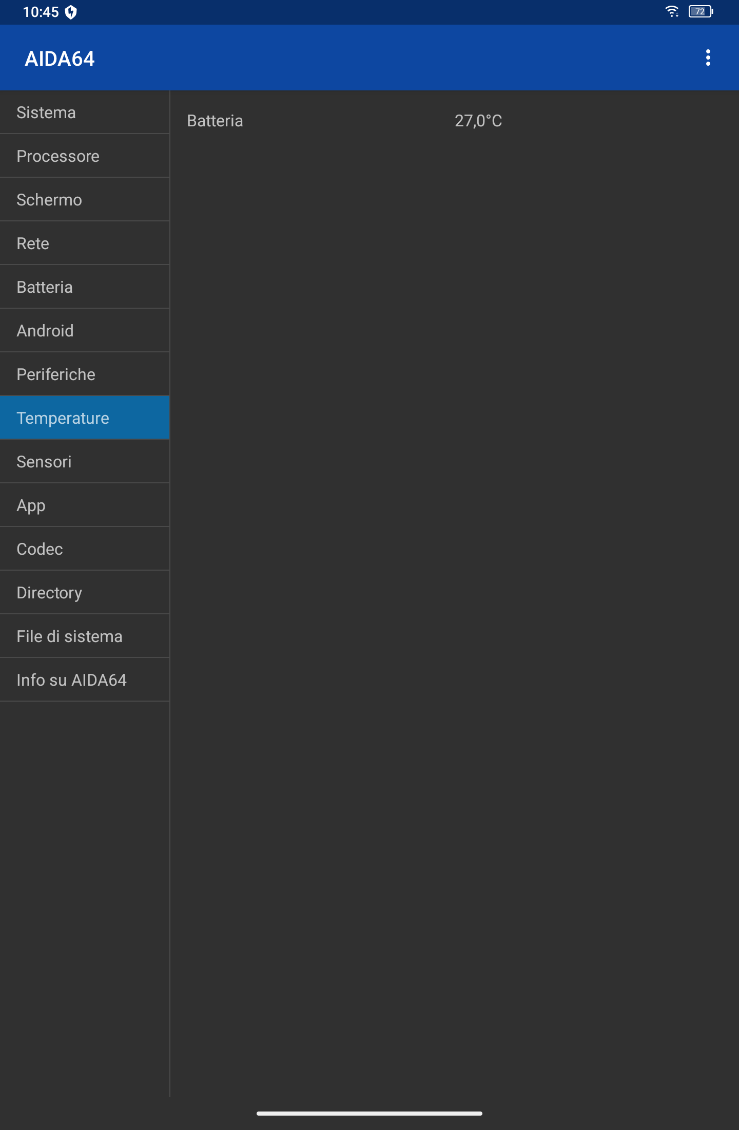This screenshot has width=739, height=1130.
Task: Go to the Directory section
Action: 85,593
